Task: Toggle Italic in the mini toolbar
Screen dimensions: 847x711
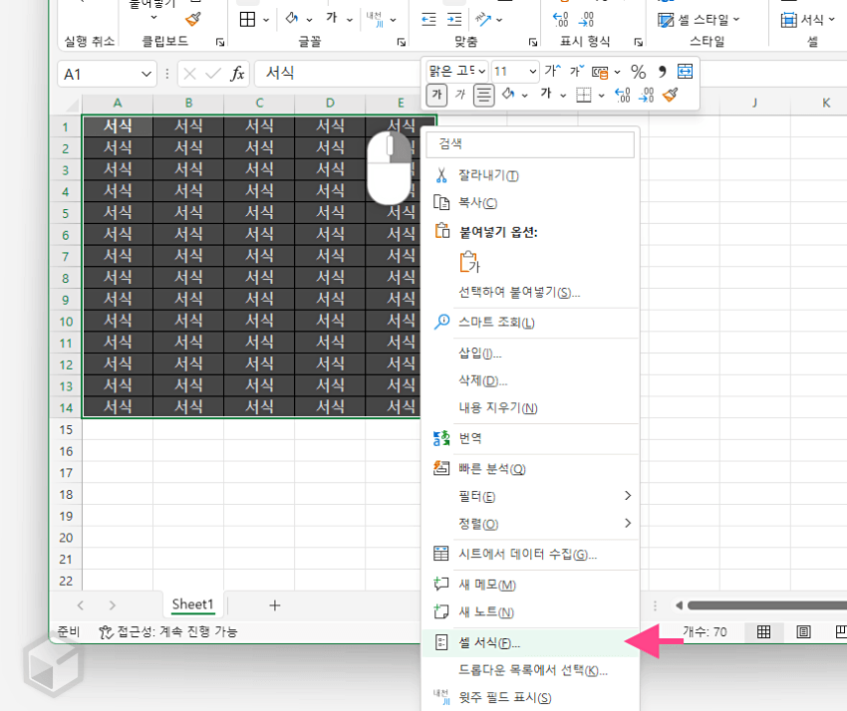Action: (460, 95)
